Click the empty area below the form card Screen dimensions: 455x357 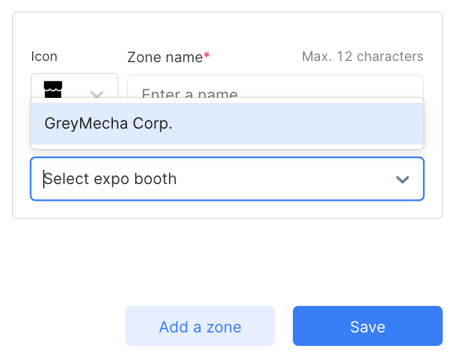pos(227,259)
